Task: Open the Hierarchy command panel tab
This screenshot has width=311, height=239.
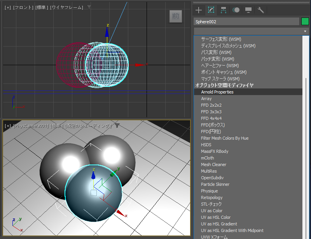Action: 224,10
